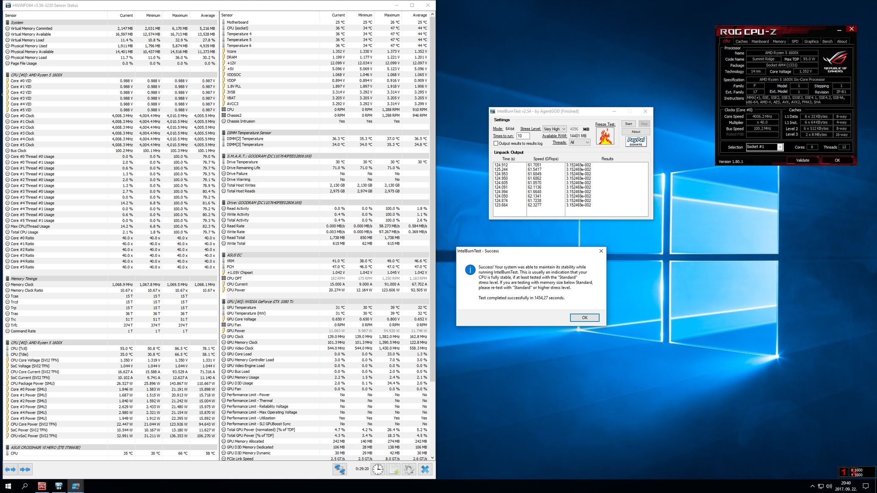Click the About button in IntelBurnTest
The image size is (877, 493).
tap(636, 132)
